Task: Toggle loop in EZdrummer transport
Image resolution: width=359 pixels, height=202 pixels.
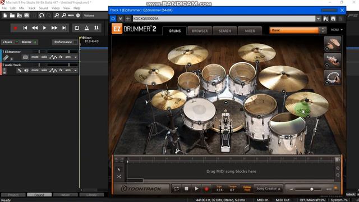Action: [x=176, y=189]
